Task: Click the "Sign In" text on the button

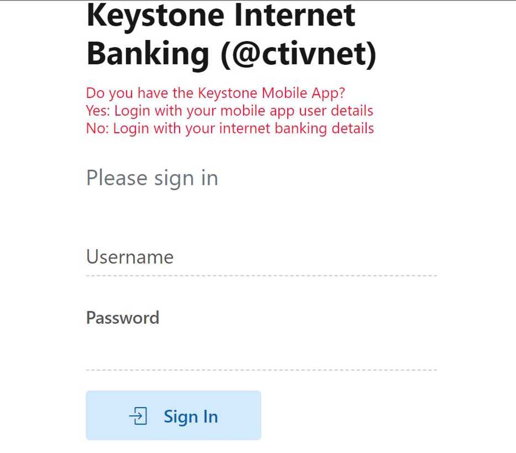Action: click(191, 416)
